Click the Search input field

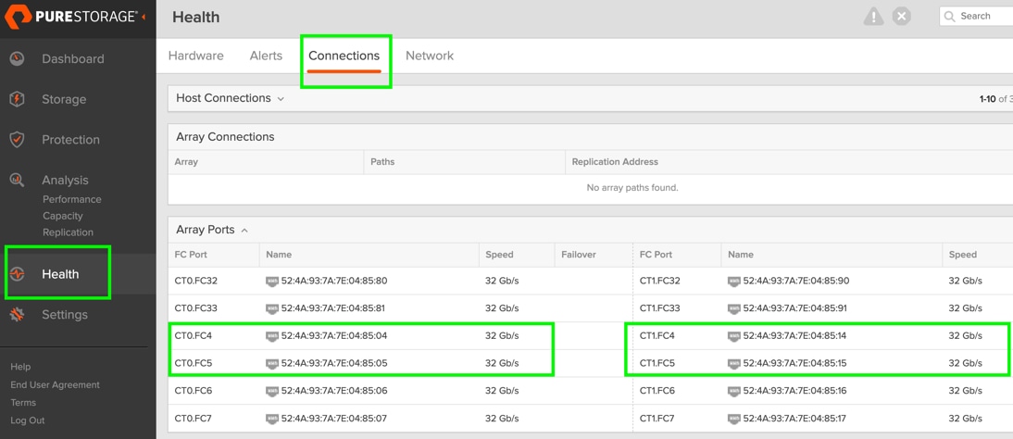[982, 16]
